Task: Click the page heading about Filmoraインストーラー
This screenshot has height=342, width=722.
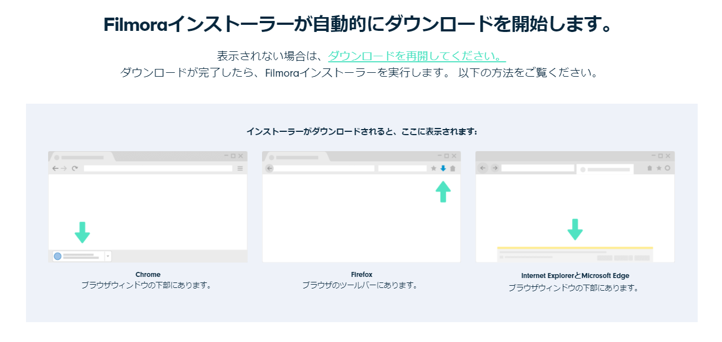Action: coord(358,25)
